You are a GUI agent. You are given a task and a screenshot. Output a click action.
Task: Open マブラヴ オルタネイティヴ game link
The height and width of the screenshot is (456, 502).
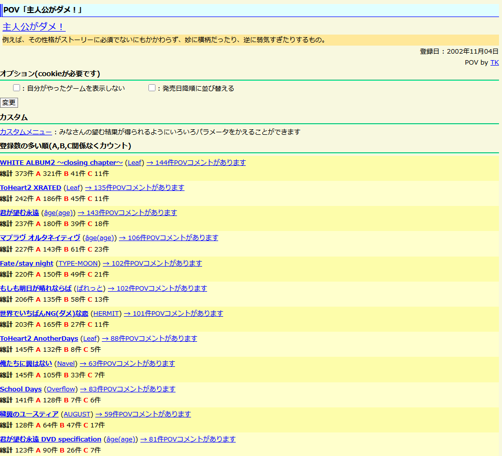40,238
